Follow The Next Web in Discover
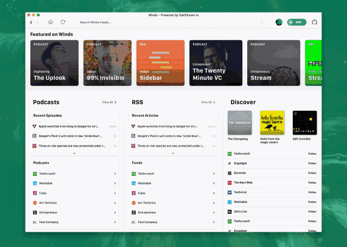The height and width of the screenshot is (247, 347). pyautogui.click(x=312, y=182)
